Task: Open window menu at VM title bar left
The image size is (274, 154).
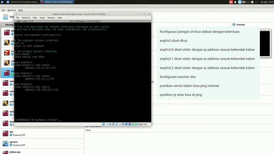Action: click(17, 14)
